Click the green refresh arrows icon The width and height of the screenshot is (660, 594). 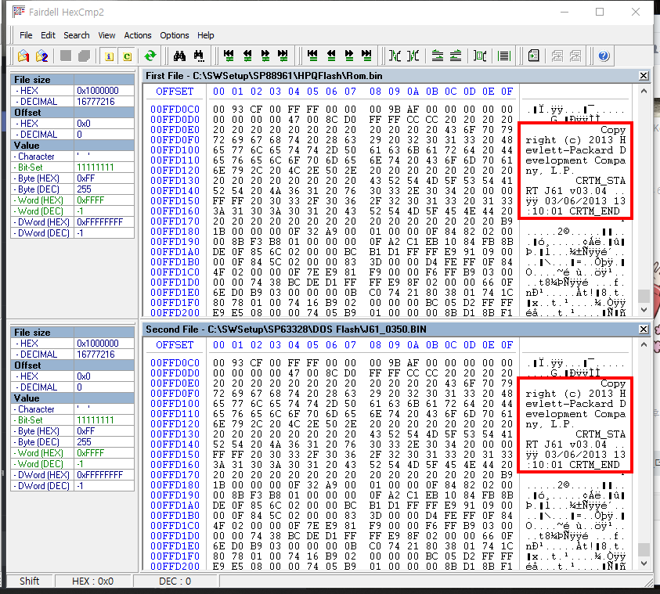(x=150, y=56)
